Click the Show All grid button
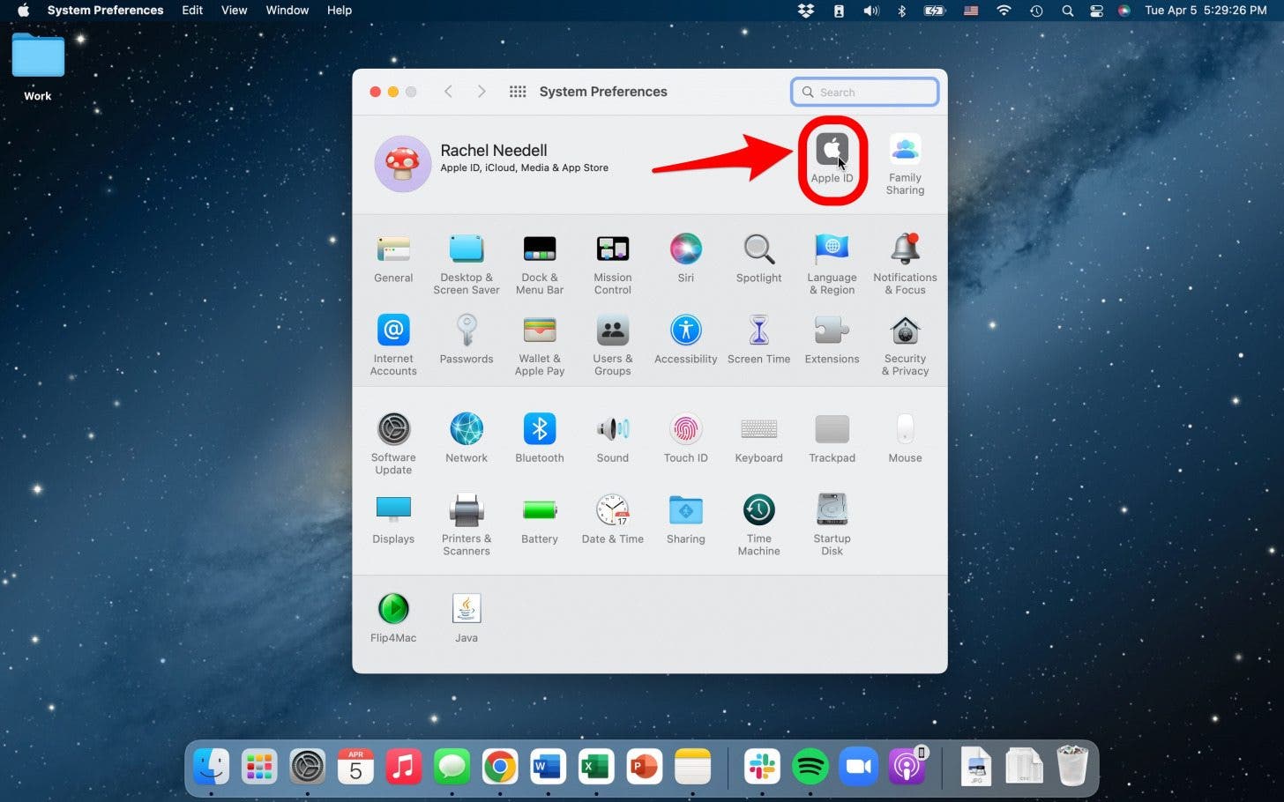The width and height of the screenshot is (1284, 802). click(518, 92)
